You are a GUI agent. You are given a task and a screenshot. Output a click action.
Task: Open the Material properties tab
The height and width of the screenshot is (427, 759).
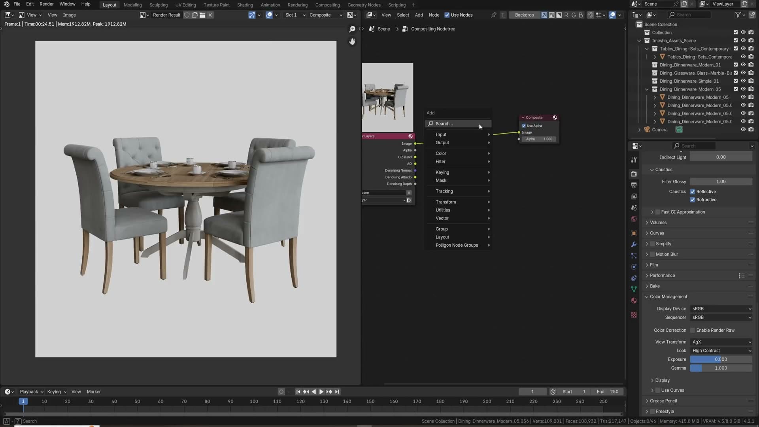pyautogui.click(x=634, y=301)
